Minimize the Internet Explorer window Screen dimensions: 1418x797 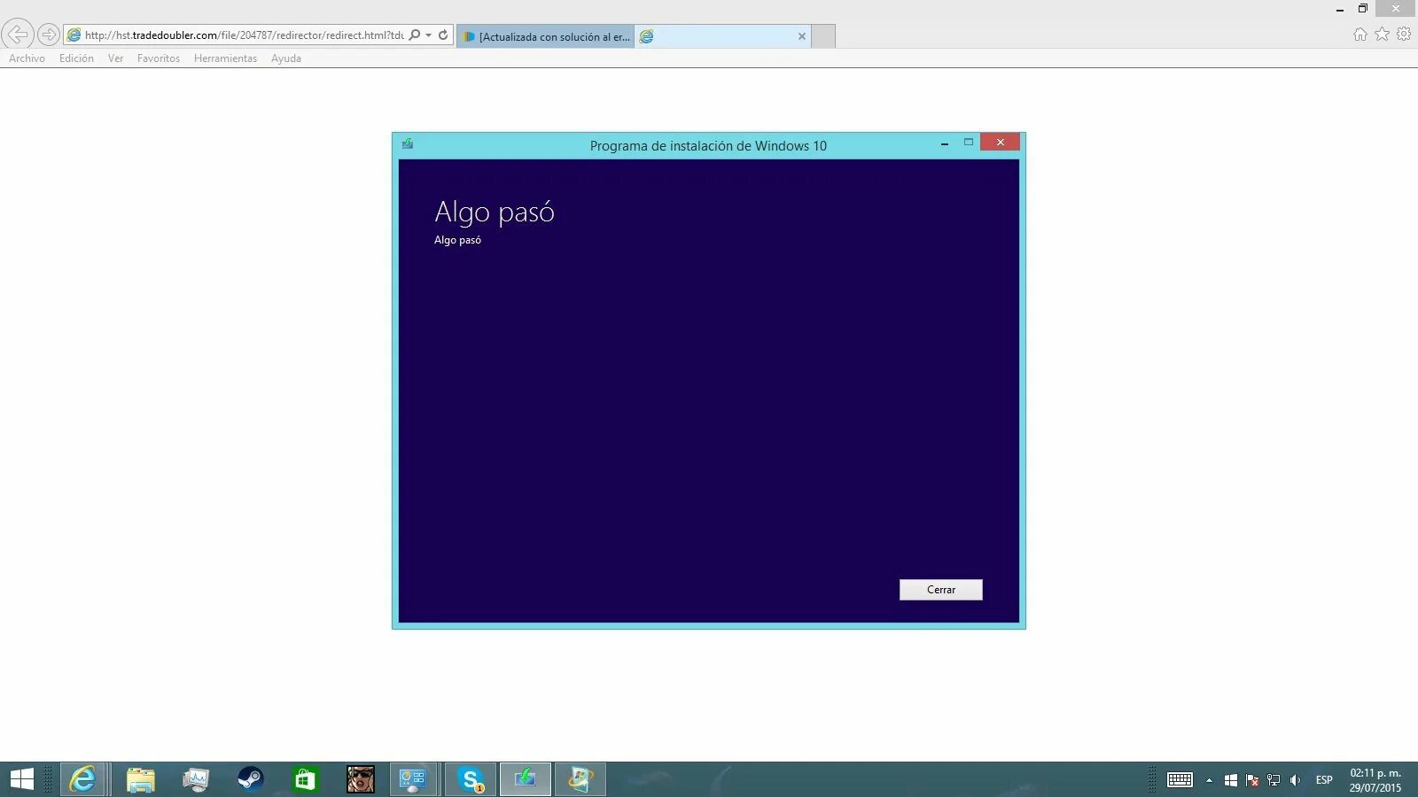[1340, 9]
